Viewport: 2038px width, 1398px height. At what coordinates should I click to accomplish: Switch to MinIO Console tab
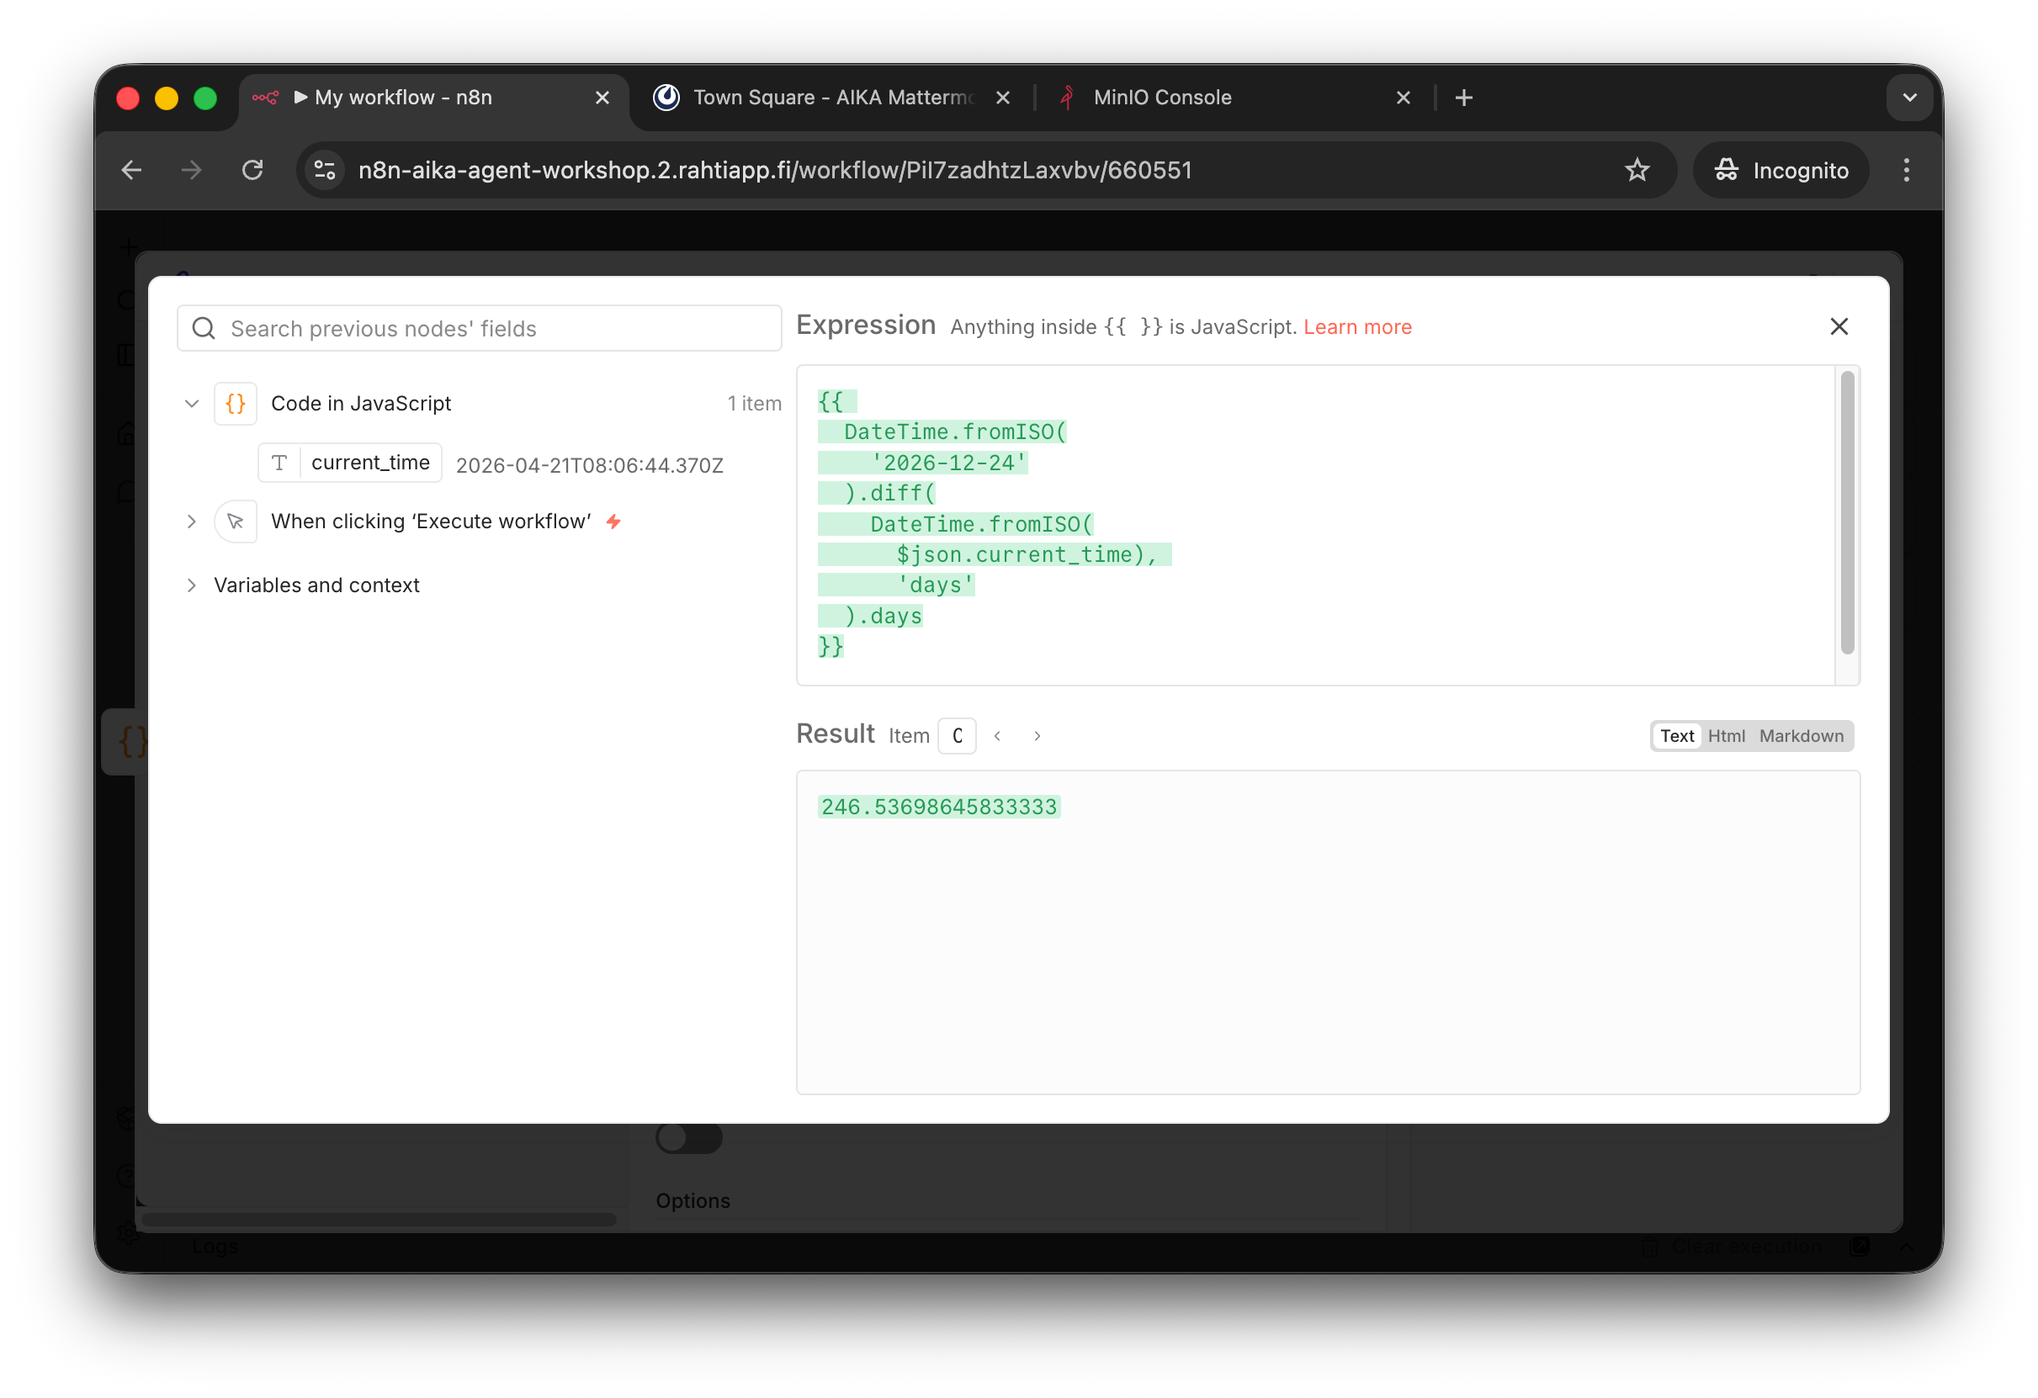click(x=1161, y=98)
